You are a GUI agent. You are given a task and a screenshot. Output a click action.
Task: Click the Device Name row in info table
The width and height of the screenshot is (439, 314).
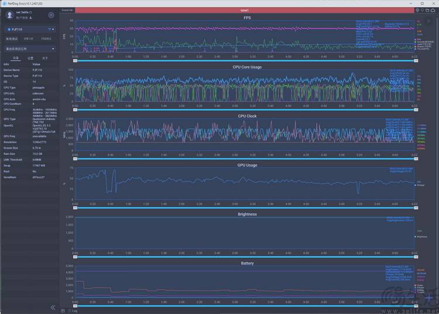click(30, 70)
